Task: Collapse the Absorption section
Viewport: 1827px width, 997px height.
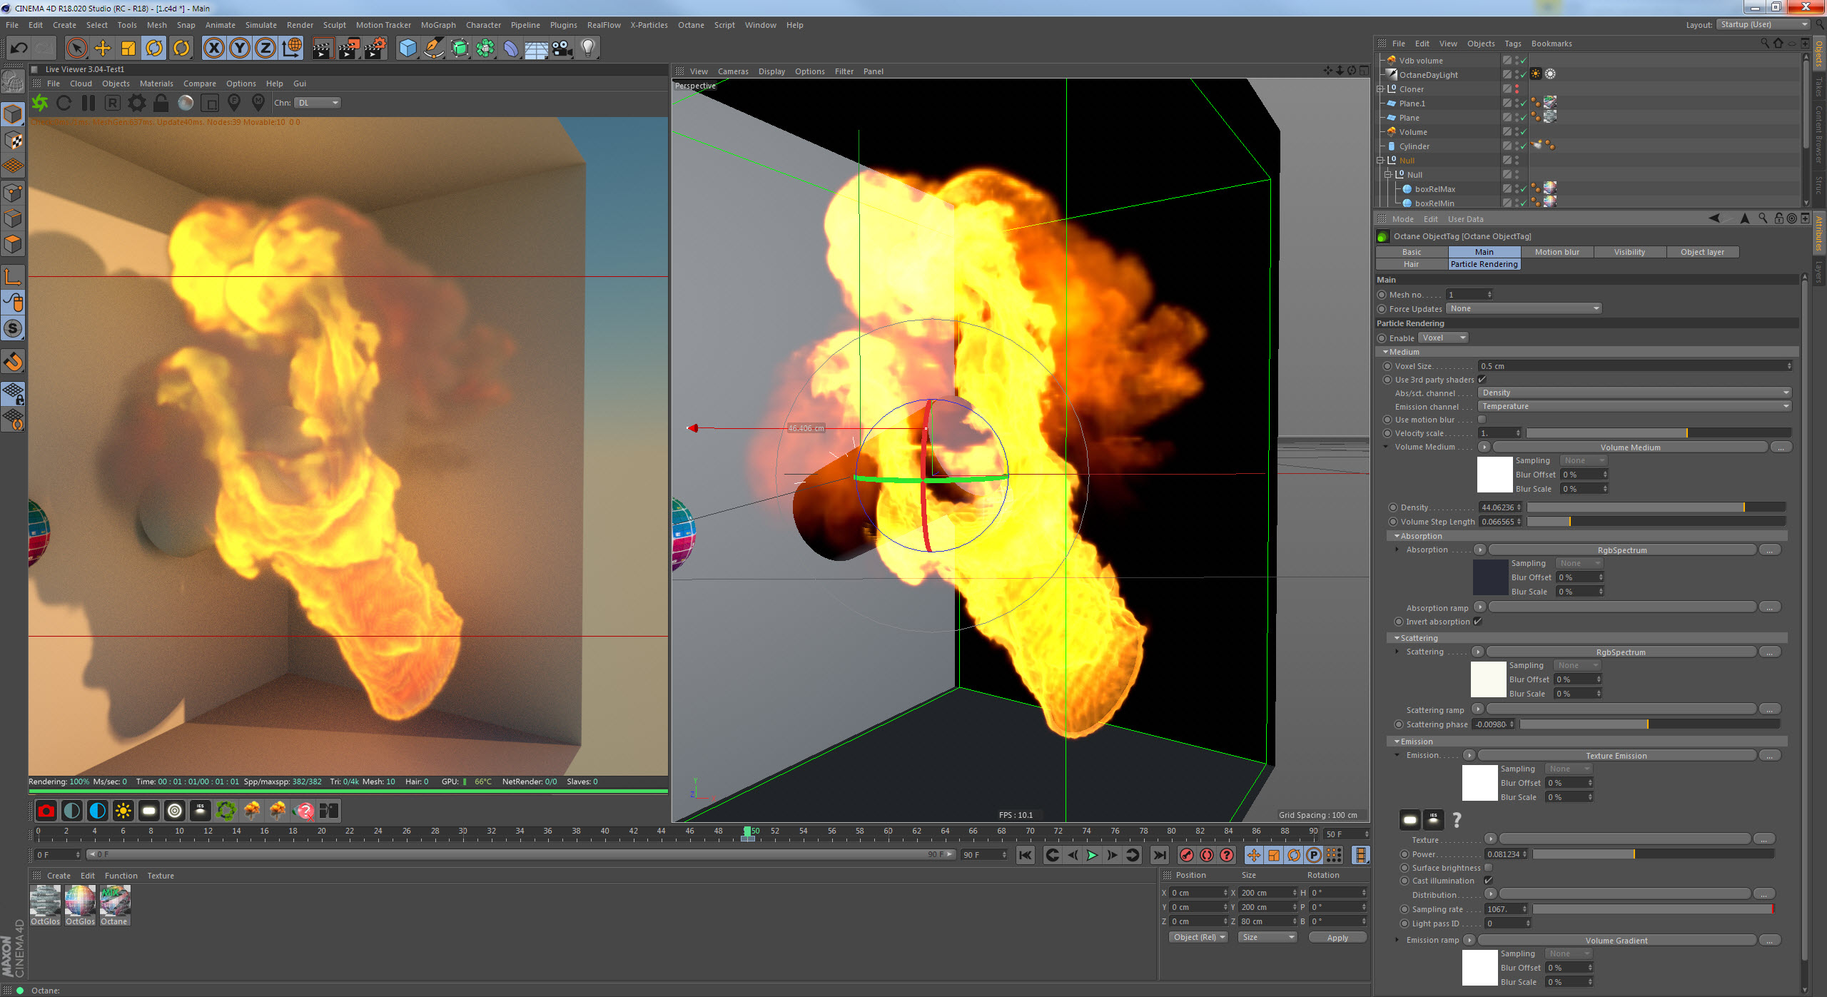Action: coord(1397,536)
